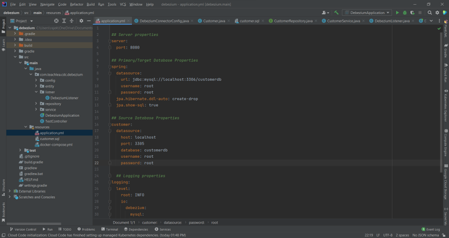This screenshot has width=449, height=238.
Task: Open IDE settings gear icon top right
Action: pos(437,12)
